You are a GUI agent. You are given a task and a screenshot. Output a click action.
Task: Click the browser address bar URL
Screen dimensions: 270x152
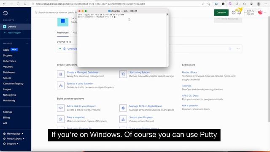tap(90, 4)
